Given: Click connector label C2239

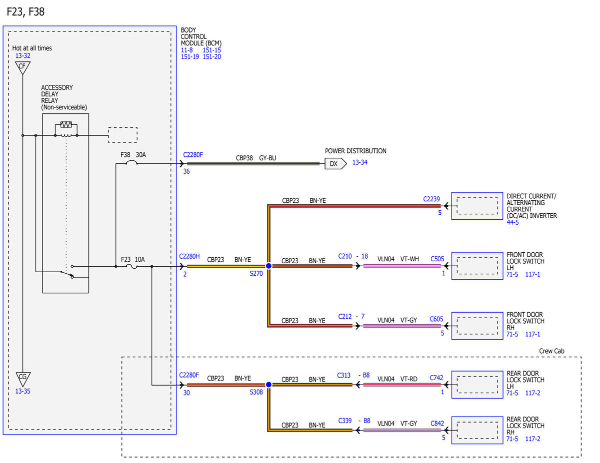Looking at the screenshot, I should pyautogui.click(x=431, y=198).
